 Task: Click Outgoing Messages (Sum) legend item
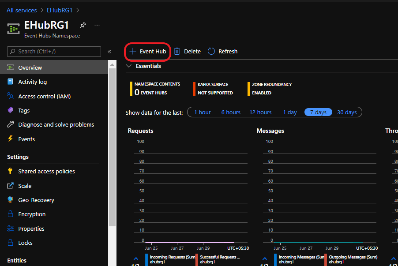[351, 259]
